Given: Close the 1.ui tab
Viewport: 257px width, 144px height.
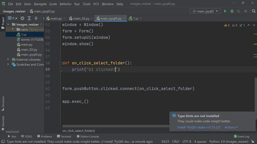Looking at the screenshot, I should pyautogui.click(x=141, y=18).
